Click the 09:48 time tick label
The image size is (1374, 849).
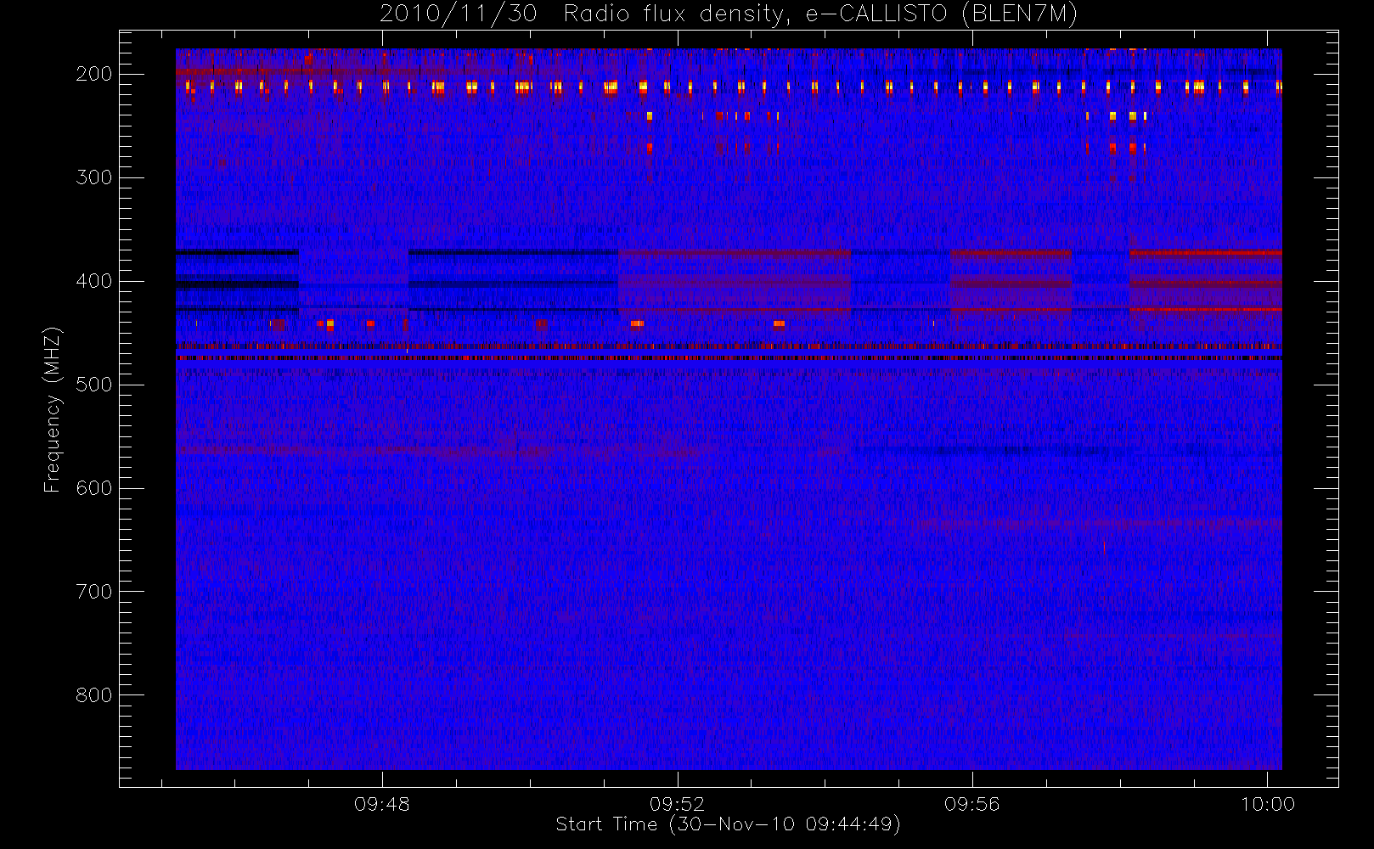[x=382, y=804]
